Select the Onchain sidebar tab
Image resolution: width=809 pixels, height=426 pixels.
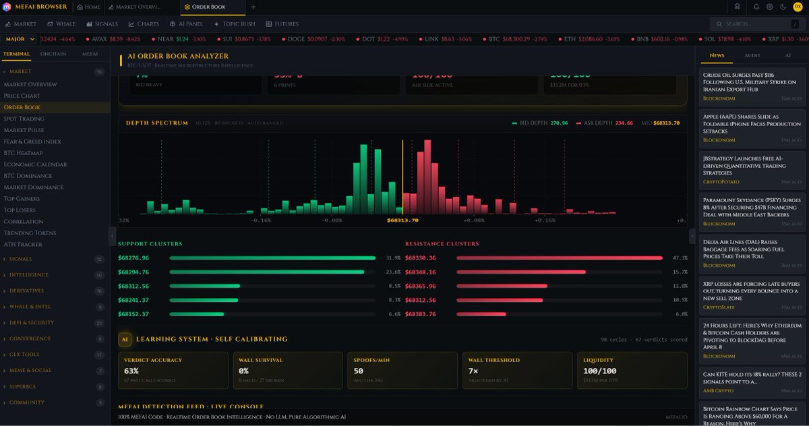pyautogui.click(x=53, y=54)
